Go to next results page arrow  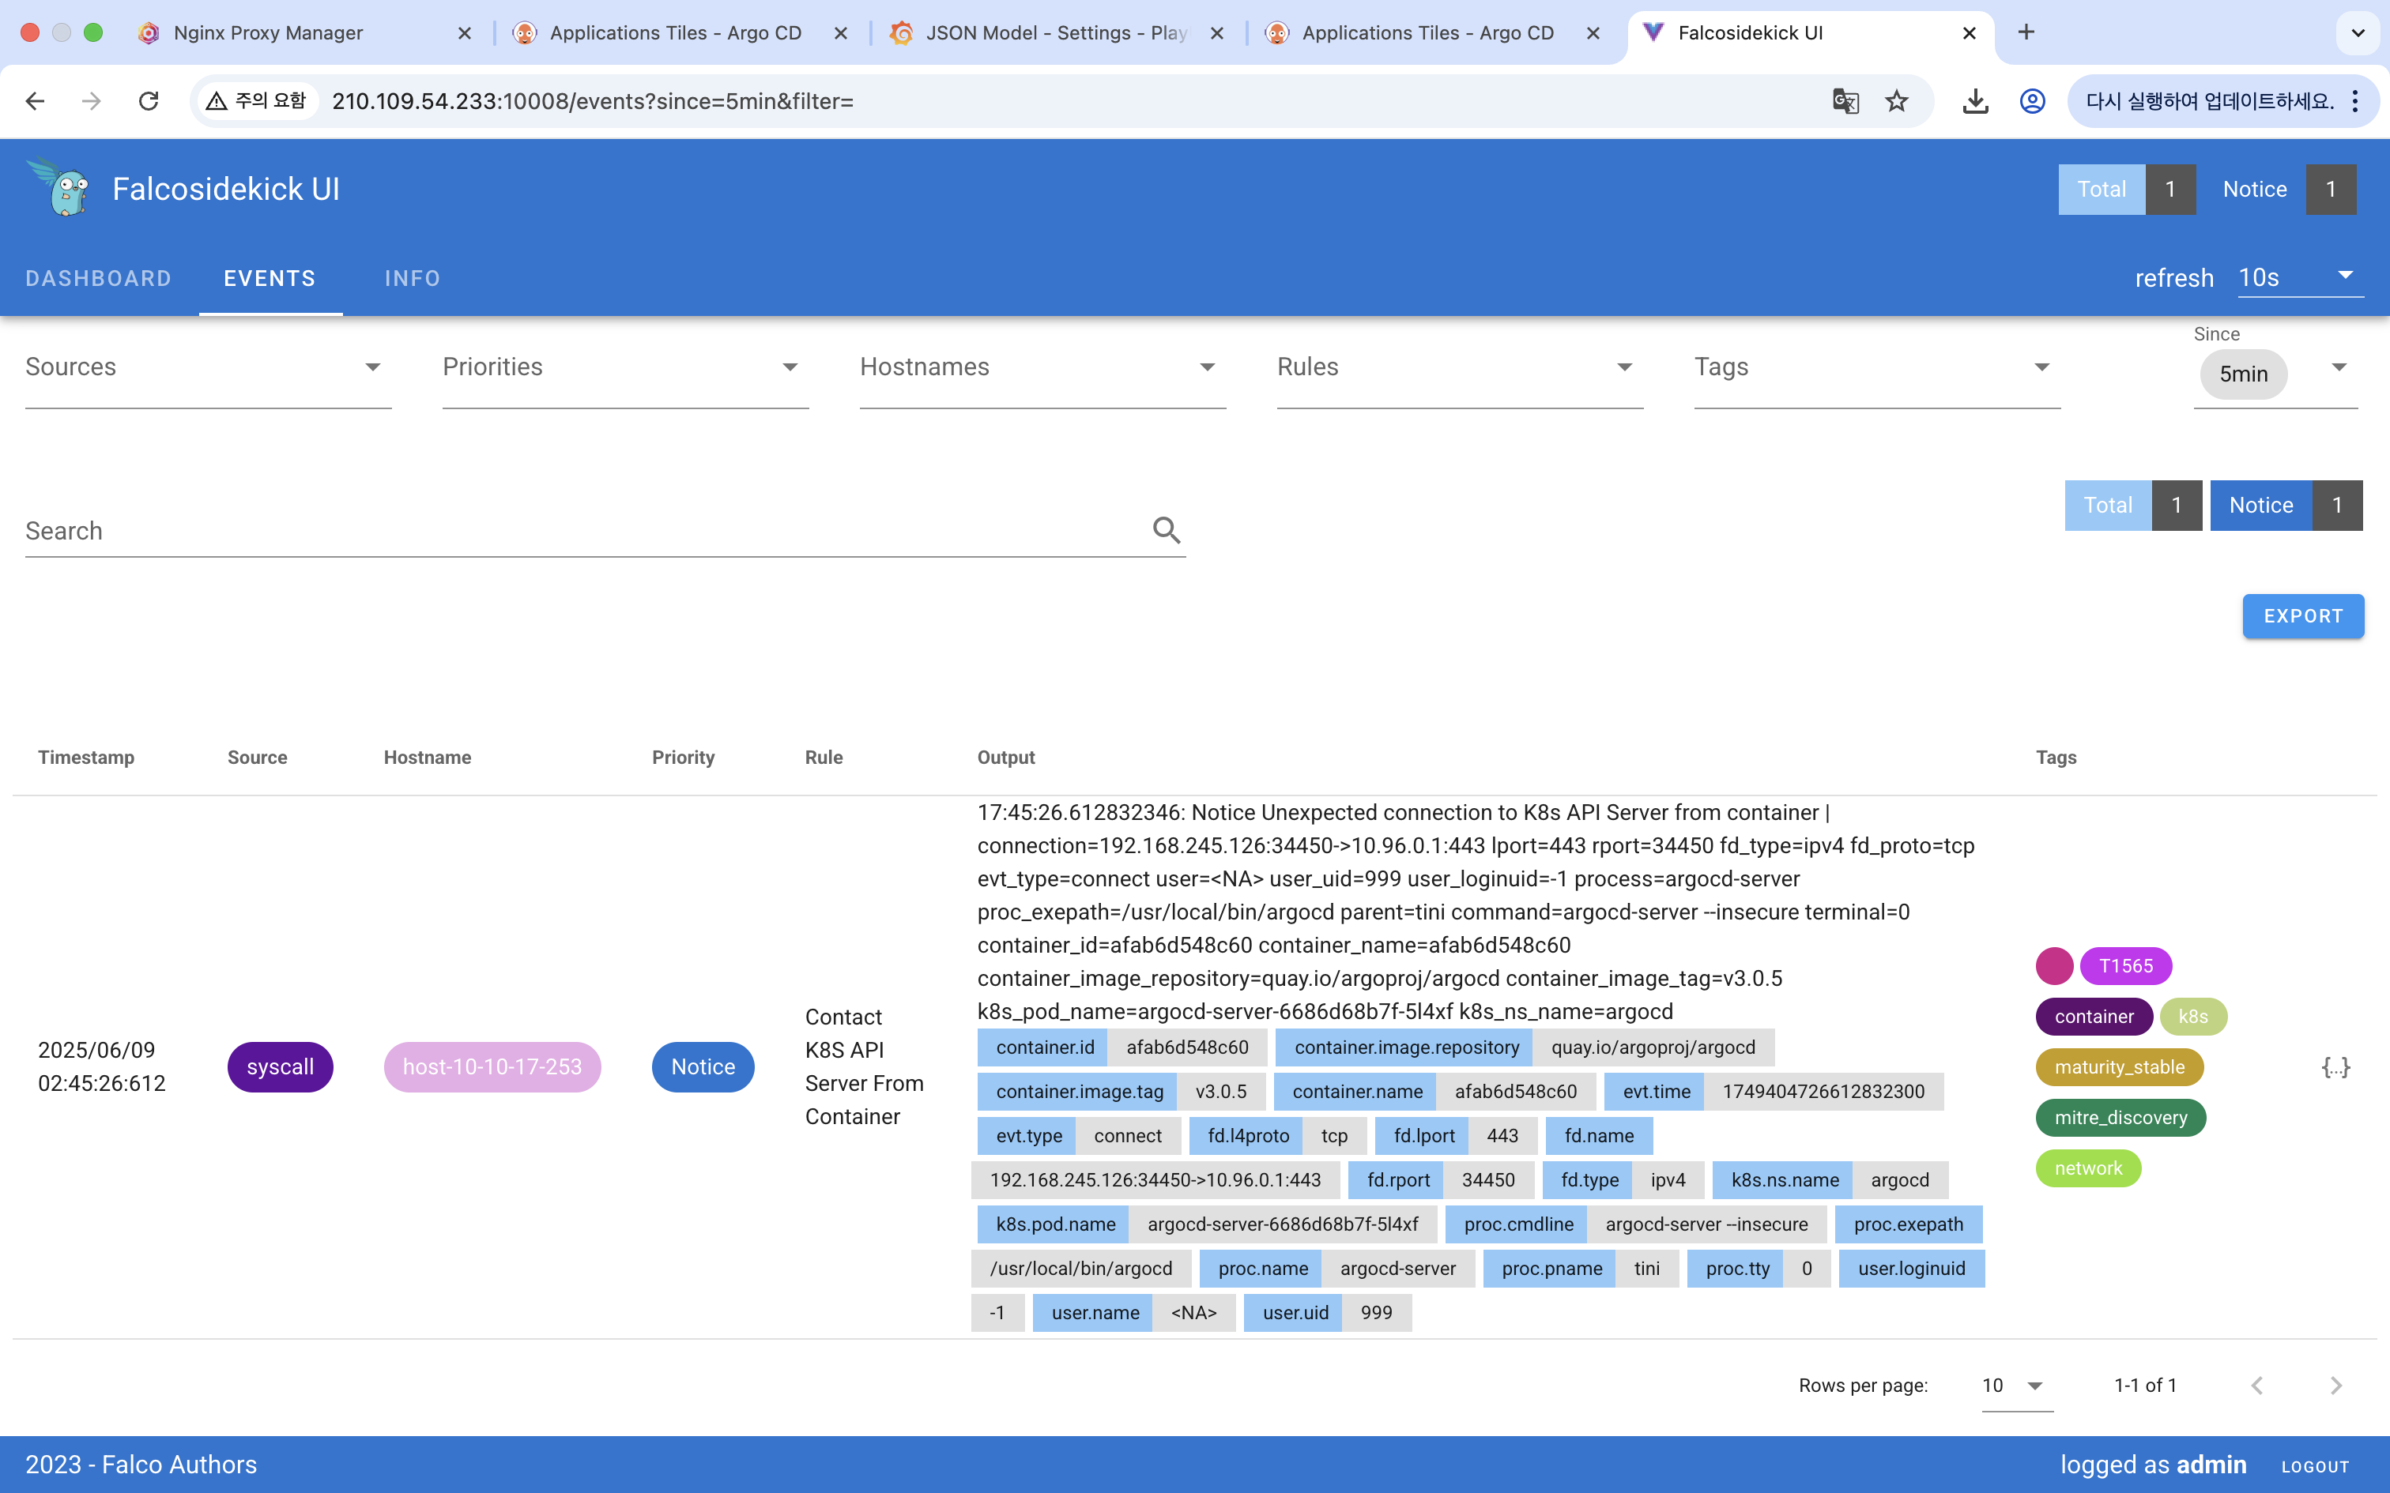pyautogui.click(x=2335, y=1384)
